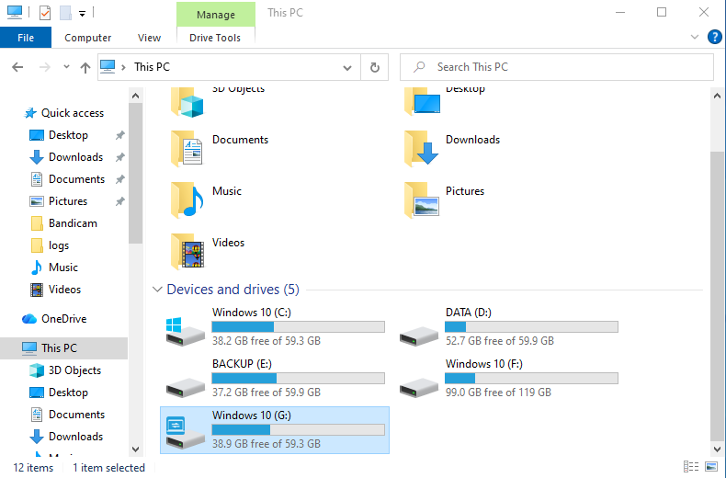Open the Downloads folder icon in main pane
This screenshot has height=478, width=726.
421,148
